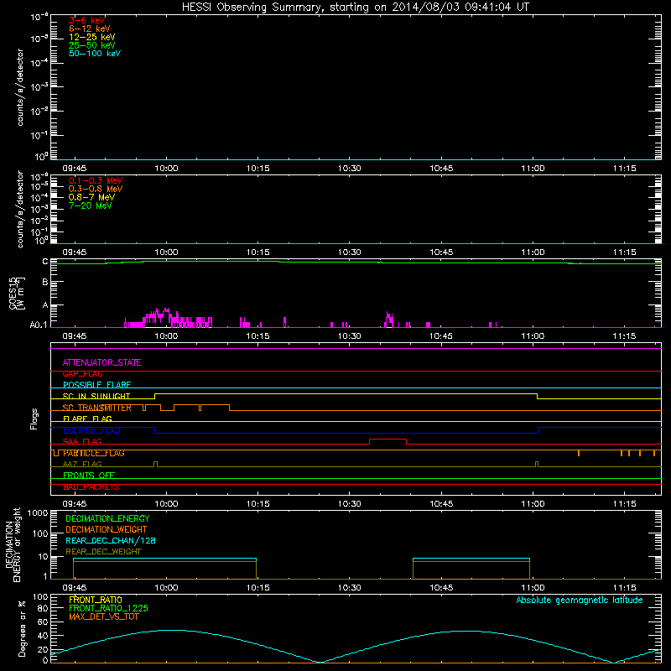Click the DECIMATION_WEIGHT legend label
The height and width of the screenshot is (671, 671).
tap(107, 530)
